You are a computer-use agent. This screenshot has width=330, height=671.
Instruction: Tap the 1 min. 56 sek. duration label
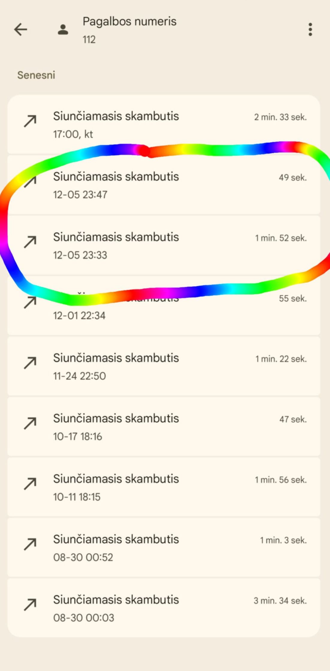click(x=281, y=480)
